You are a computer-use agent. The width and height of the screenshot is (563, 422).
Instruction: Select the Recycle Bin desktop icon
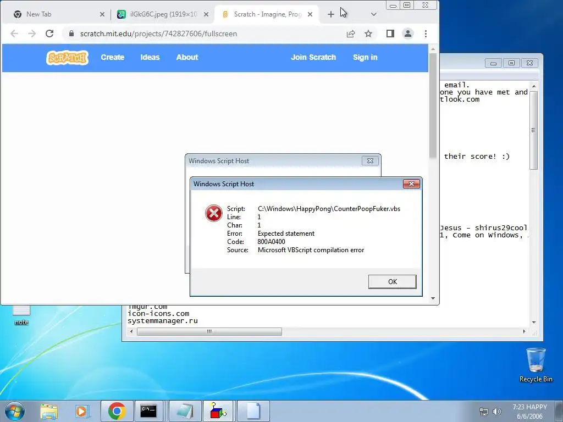pos(536,365)
